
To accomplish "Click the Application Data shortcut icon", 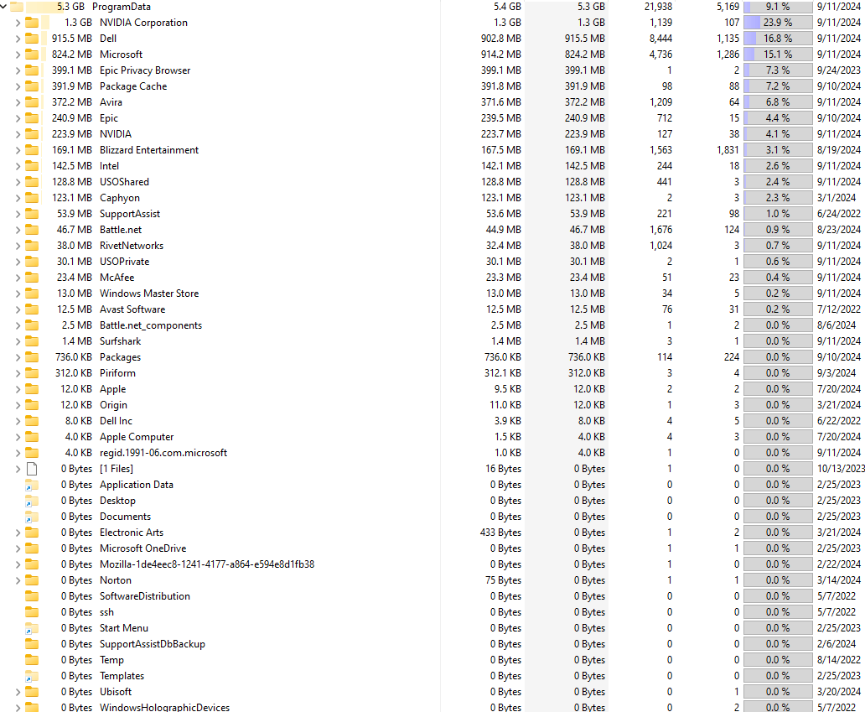I will 32,486.
